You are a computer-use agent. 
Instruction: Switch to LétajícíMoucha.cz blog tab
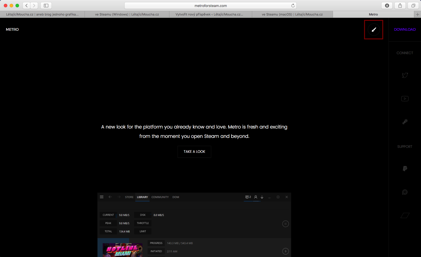click(42, 14)
